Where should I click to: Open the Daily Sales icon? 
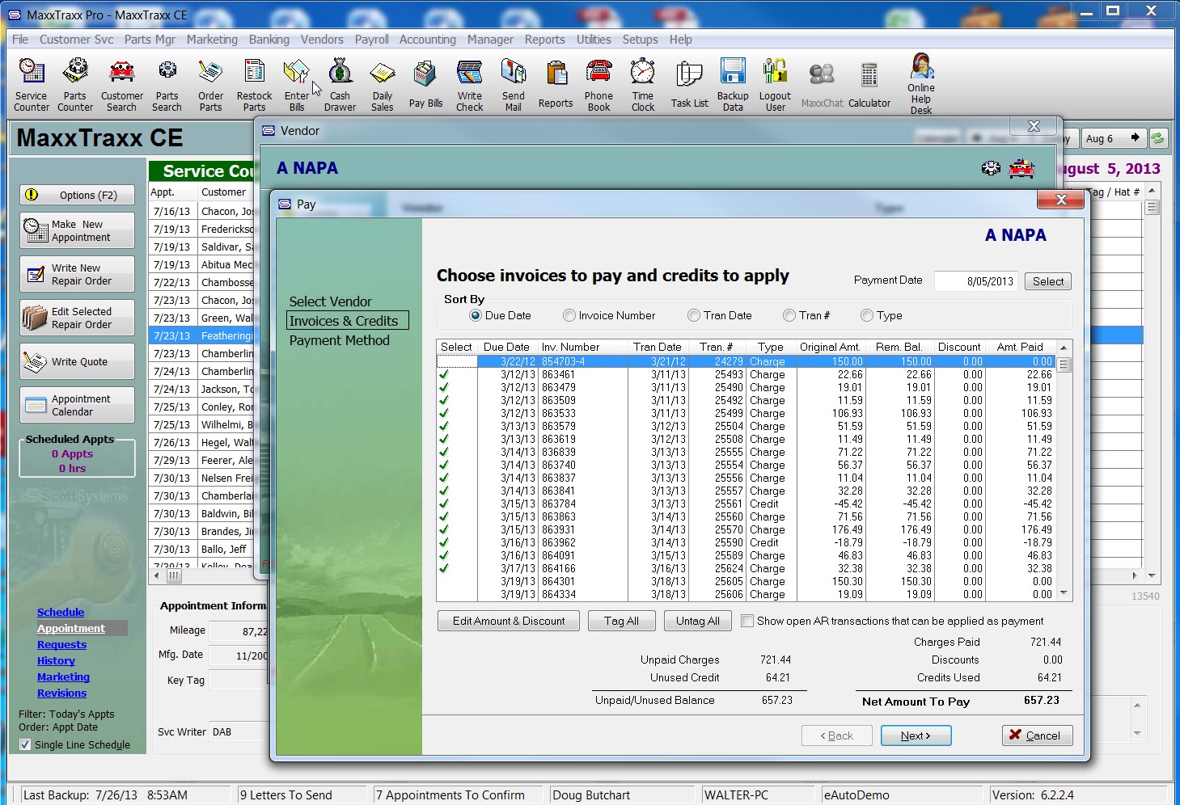[x=383, y=85]
